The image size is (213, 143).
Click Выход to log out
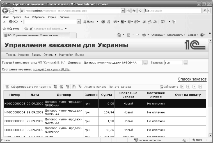pyautogui.click(x=80, y=55)
